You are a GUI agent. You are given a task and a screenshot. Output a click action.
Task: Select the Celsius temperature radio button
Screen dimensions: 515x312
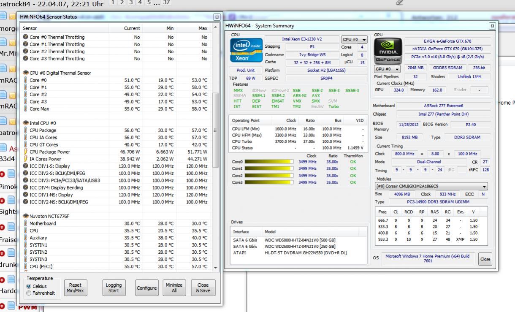click(x=29, y=286)
